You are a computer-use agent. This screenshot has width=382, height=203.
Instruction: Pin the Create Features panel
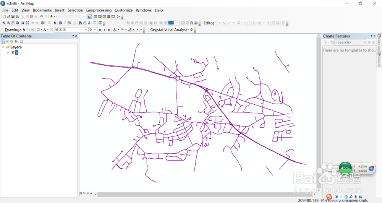[x=371, y=36]
